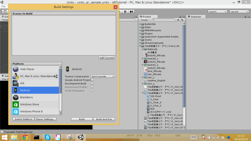
Task: Click the Trackable TestTarget lost status message
Action: (18, 132)
